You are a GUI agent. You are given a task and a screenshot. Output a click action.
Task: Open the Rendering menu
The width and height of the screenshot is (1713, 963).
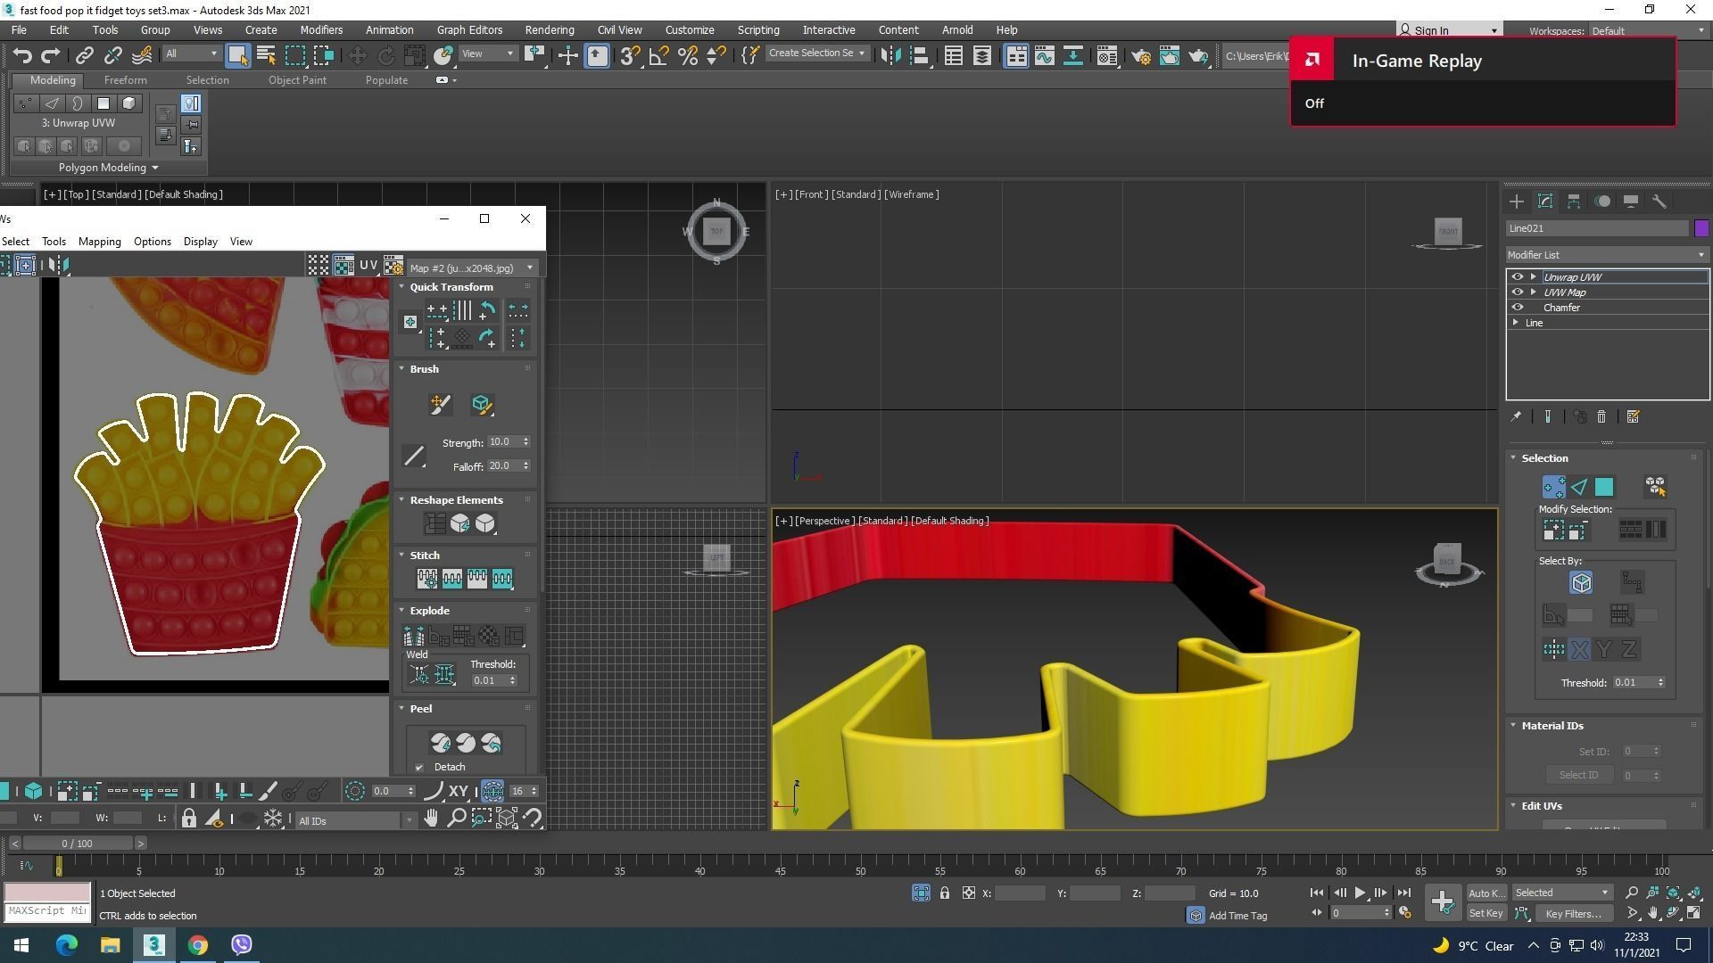coord(549,29)
